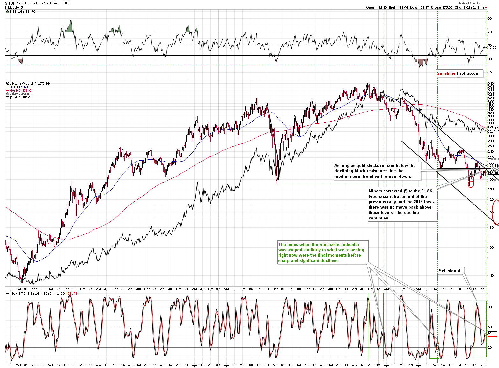Click the 90 label on the RSI axis
This screenshot has width=499, height=368.
coord(490,18)
